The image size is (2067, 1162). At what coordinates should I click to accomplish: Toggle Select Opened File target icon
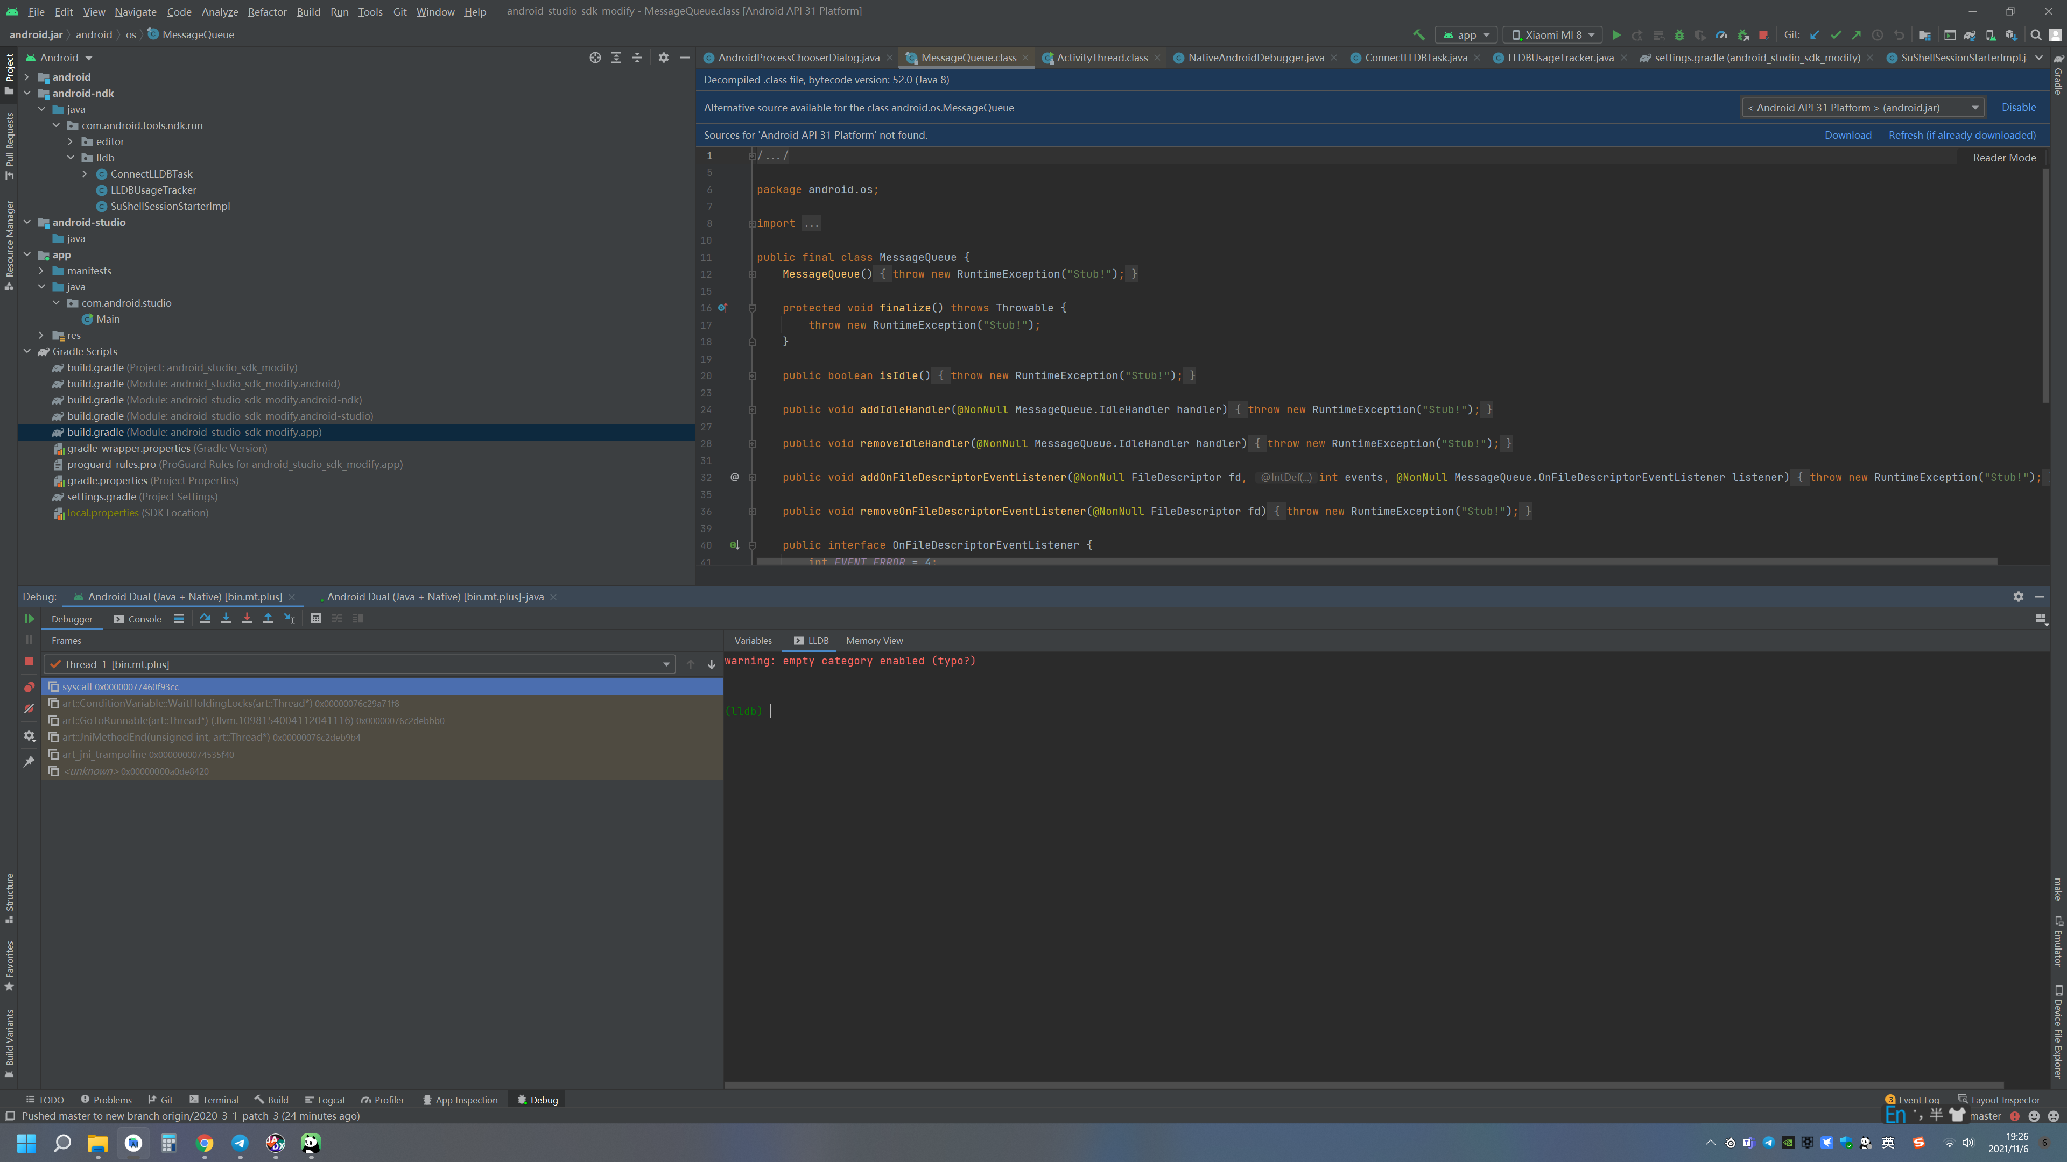point(595,58)
